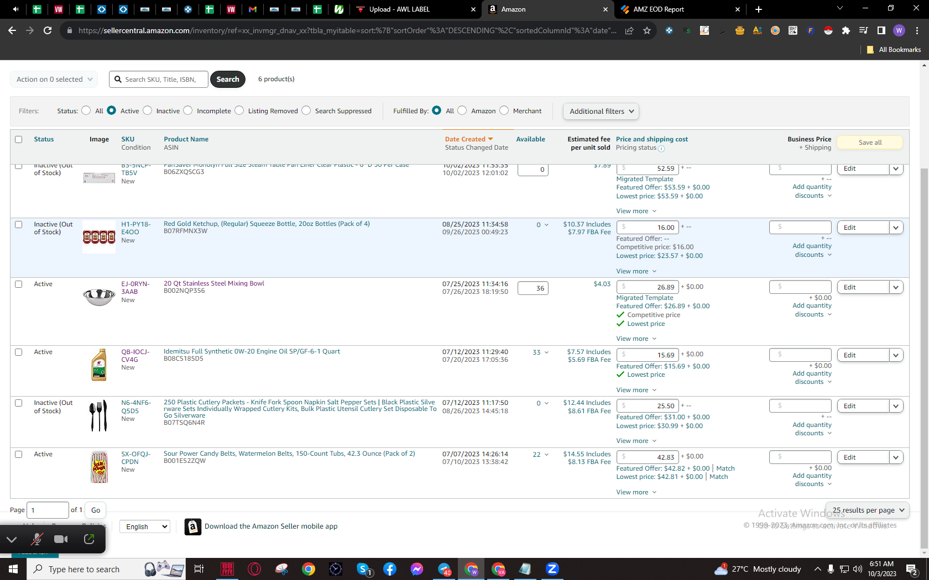
Task: Select the Incomplete status filter
Action: 187,110
